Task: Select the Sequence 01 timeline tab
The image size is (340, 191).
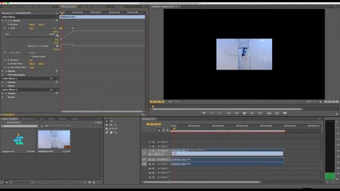Action: click(x=149, y=119)
